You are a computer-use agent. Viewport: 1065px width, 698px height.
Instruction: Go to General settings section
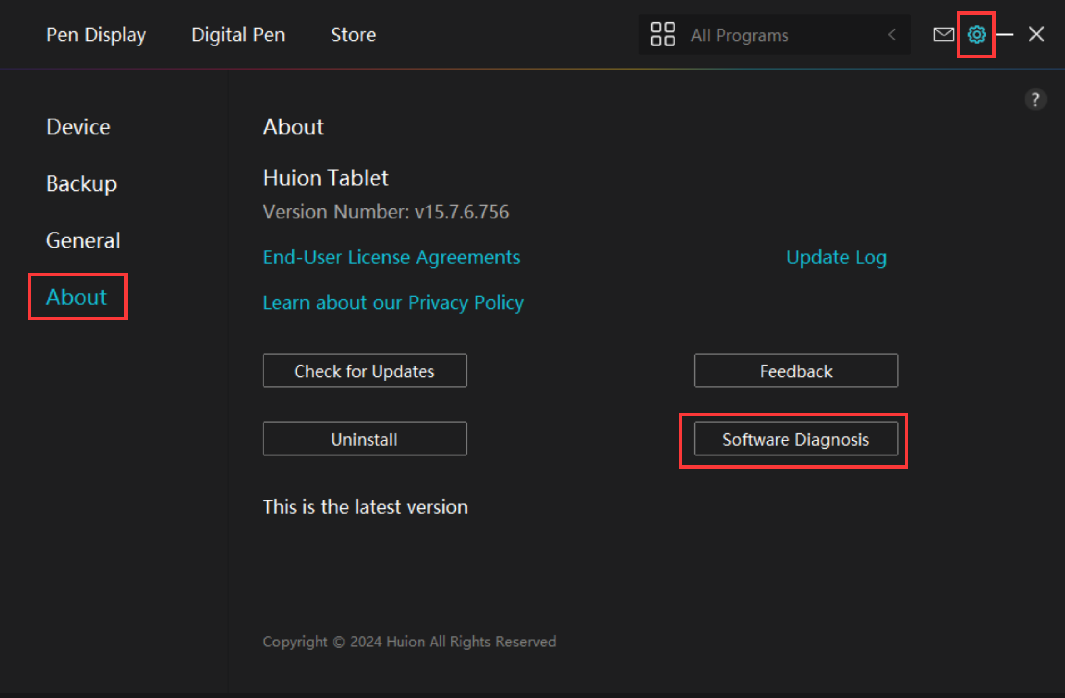(83, 240)
